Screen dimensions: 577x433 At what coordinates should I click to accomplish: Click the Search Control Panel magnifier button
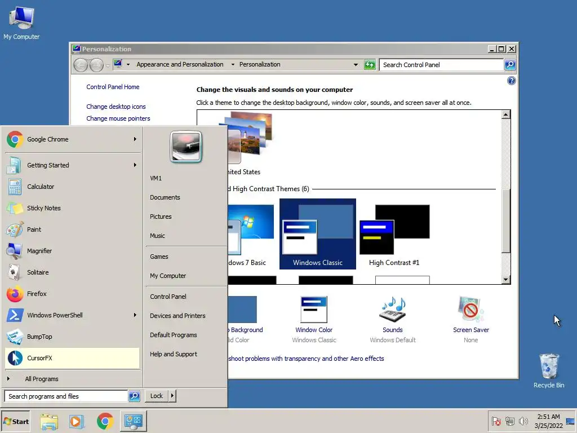pos(509,65)
